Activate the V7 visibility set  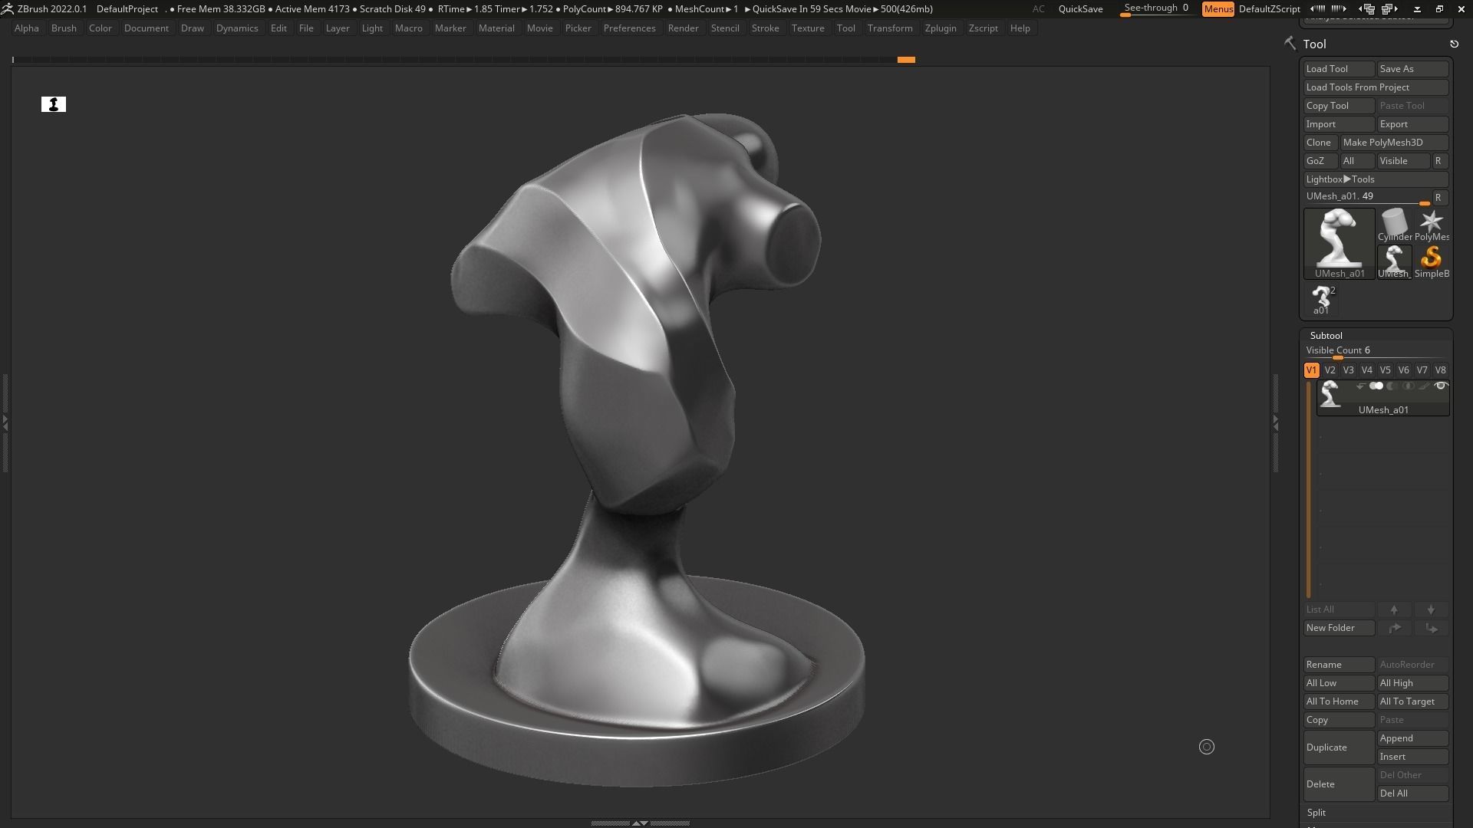1422,370
